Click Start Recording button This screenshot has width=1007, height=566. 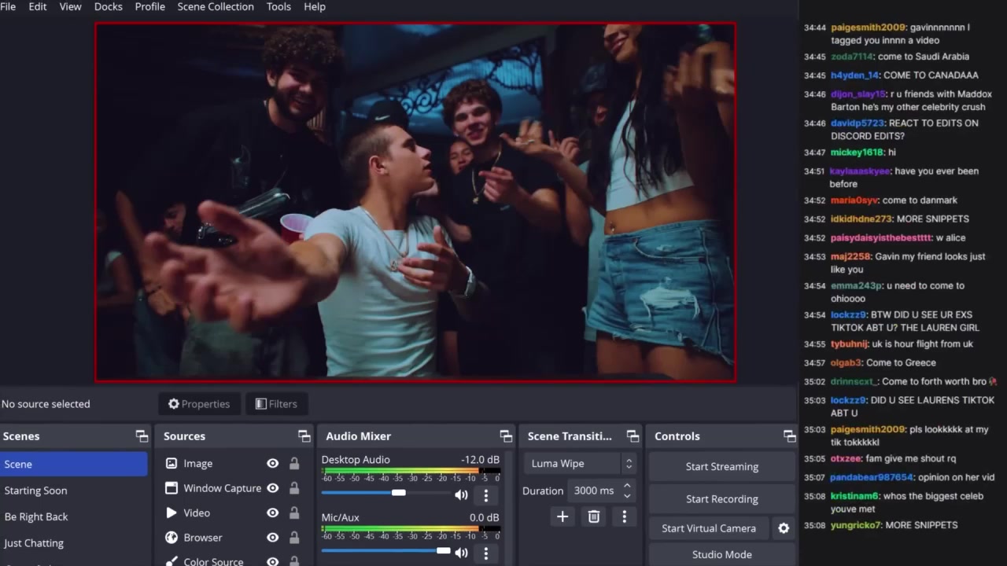click(721, 499)
